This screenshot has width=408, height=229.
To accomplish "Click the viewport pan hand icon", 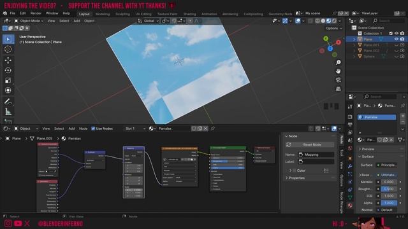I will coord(338,71).
